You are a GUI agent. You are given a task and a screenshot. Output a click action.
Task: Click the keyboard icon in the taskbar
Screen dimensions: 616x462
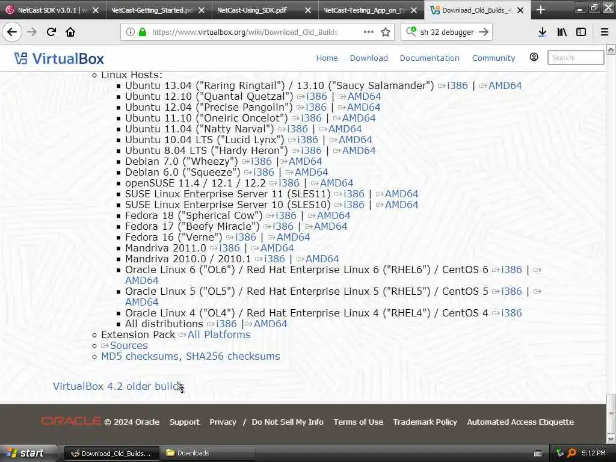(538, 454)
